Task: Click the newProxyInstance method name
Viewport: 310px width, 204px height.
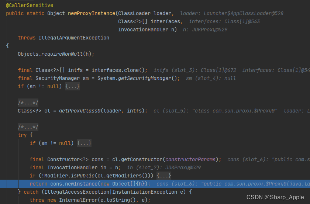Action: tap(92, 13)
